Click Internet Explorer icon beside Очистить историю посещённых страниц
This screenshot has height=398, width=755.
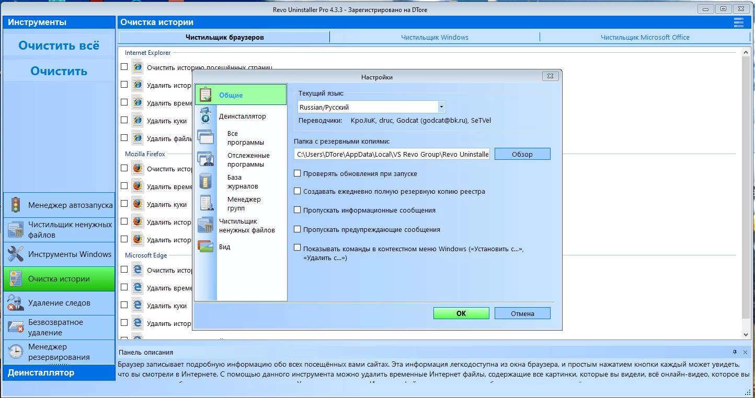(138, 67)
